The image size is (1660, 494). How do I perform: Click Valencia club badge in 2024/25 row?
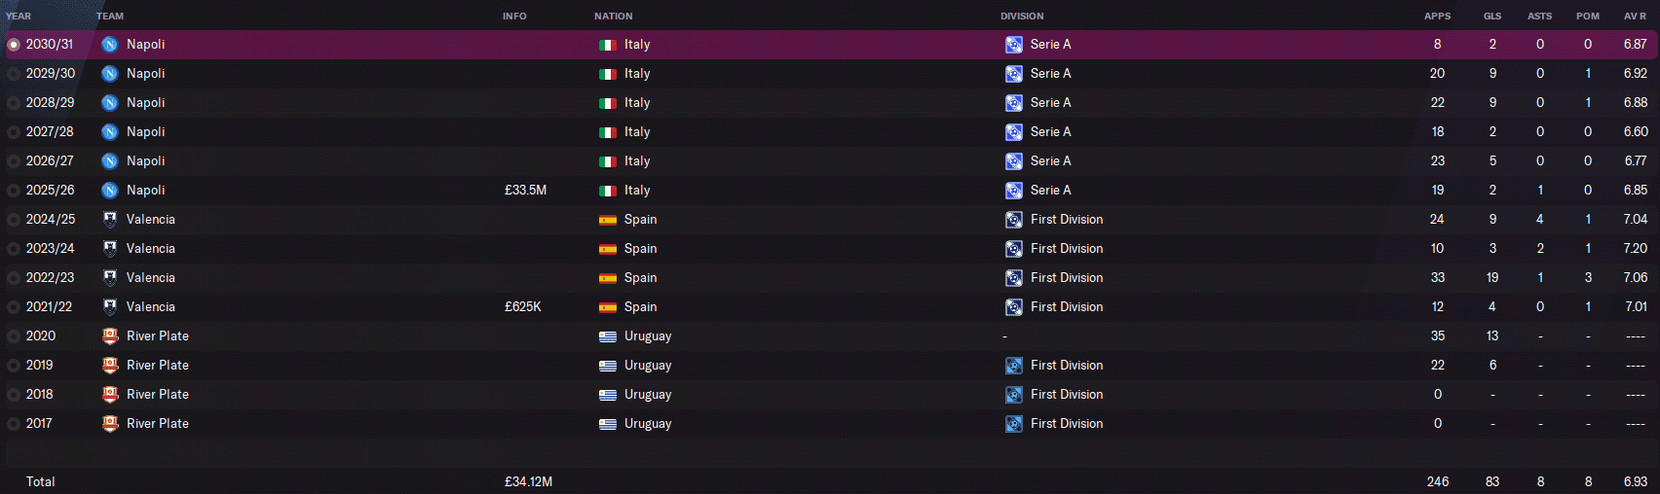(x=110, y=220)
